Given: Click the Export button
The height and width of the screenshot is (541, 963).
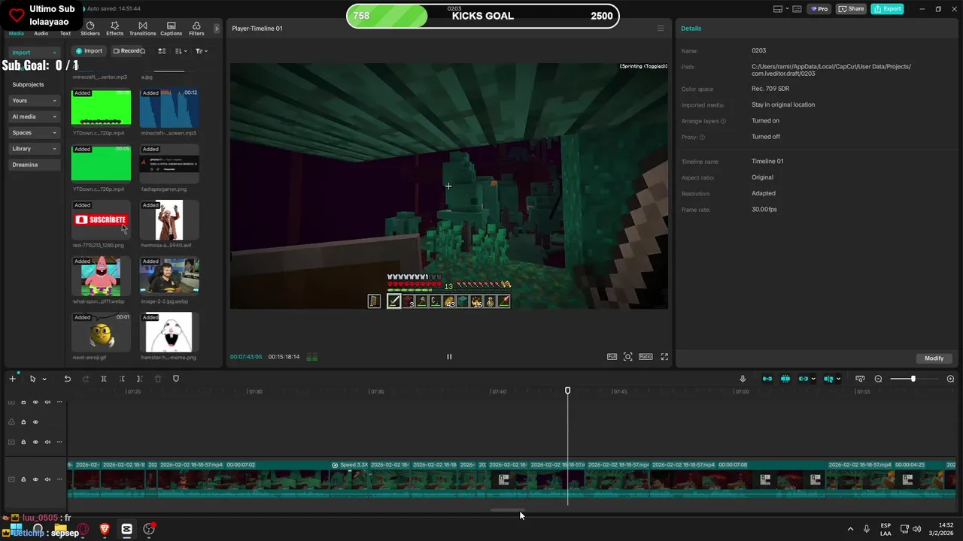Looking at the screenshot, I should pos(887,9).
